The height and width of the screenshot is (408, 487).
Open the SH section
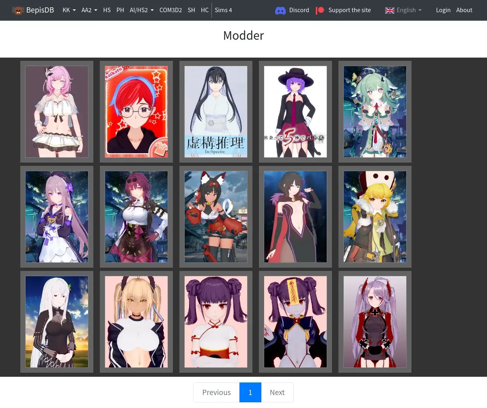point(192,10)
